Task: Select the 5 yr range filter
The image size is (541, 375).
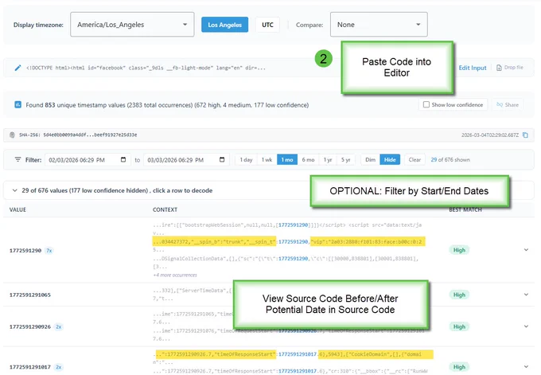Action: click(x=346, y=159)
